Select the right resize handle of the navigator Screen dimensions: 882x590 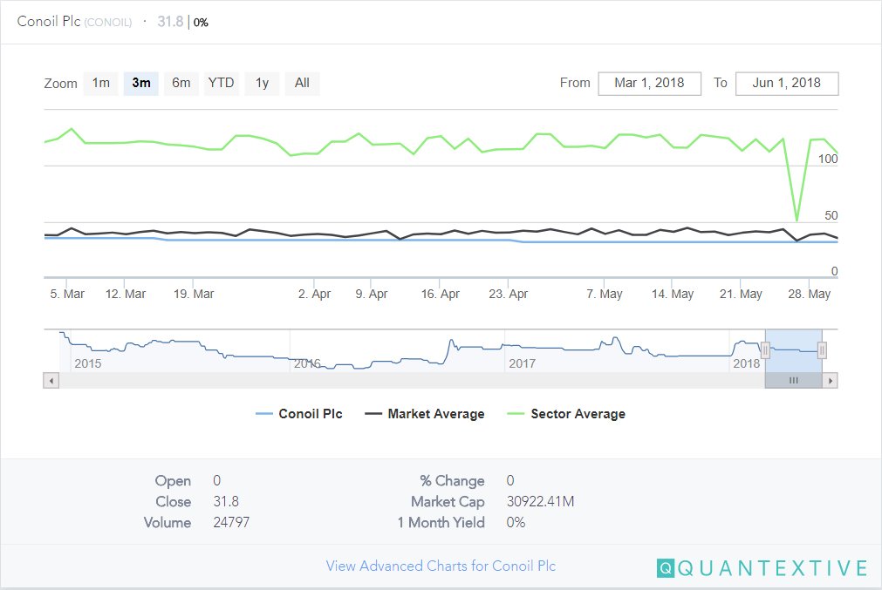pyautogui.click(x=821, y=349)
